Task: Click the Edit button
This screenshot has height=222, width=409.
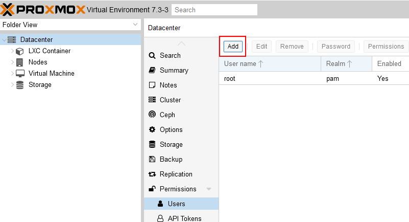Action: (261, 46)
